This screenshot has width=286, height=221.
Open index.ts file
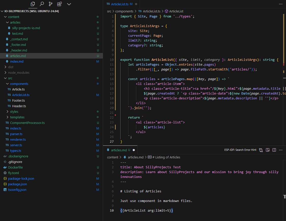52,128
